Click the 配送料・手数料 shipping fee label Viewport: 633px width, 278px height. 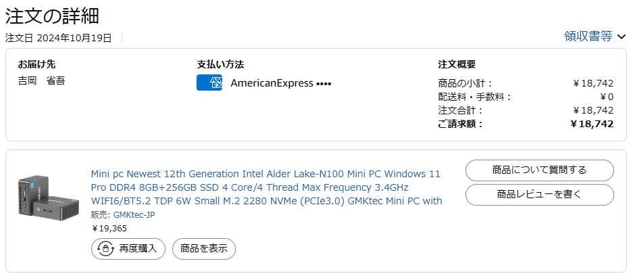click(x=474, y=97)
